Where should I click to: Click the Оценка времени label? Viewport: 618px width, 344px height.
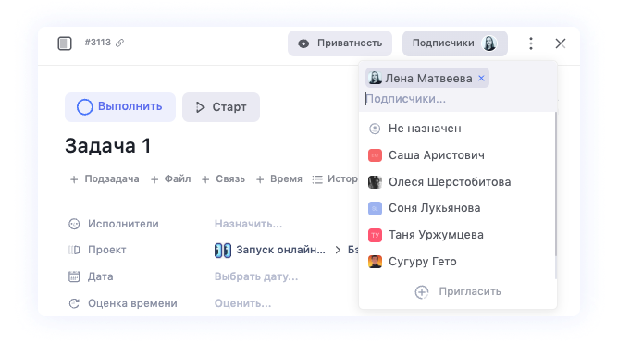point(132,303)
